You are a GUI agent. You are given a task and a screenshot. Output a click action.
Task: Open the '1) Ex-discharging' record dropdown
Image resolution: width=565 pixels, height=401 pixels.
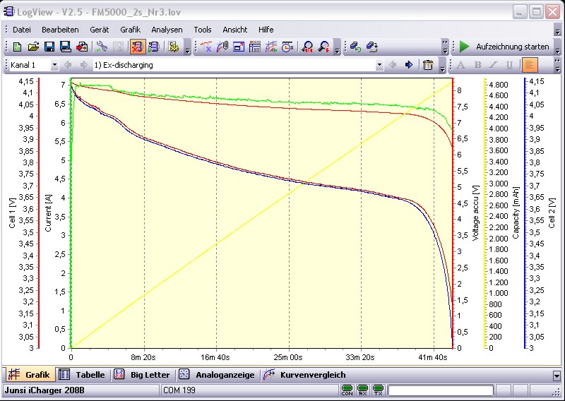(379, 65)
